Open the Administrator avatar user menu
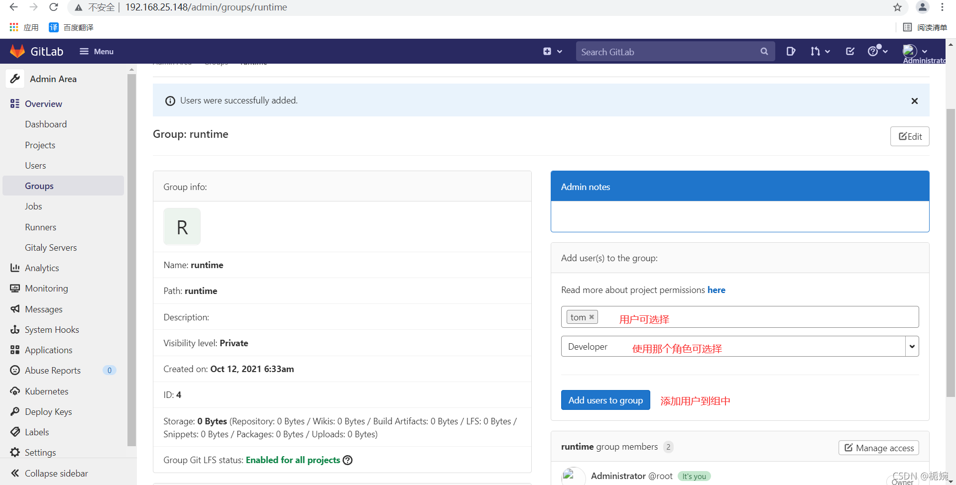This screenshot has width=956, height=485. tap(915, 51)
